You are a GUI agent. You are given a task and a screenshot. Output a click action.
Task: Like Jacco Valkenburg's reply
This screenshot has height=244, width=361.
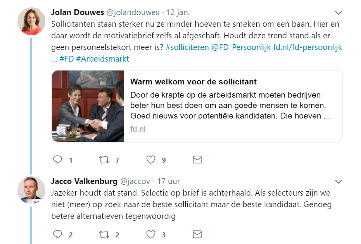(x=151, y=234)
